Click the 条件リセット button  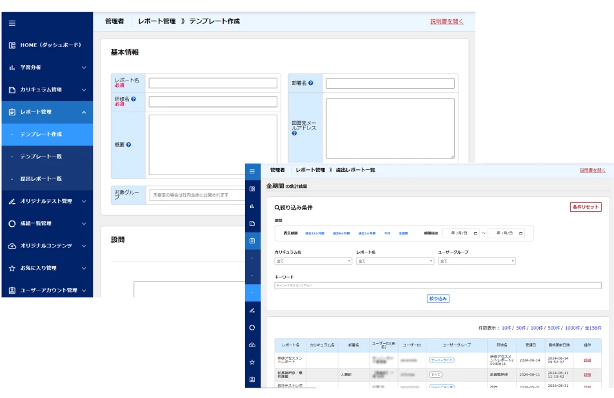pyautogui.click(x=585, y=207)
